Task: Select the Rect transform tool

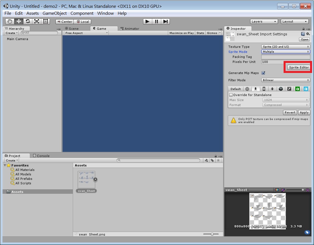Action: pos(45,21)
